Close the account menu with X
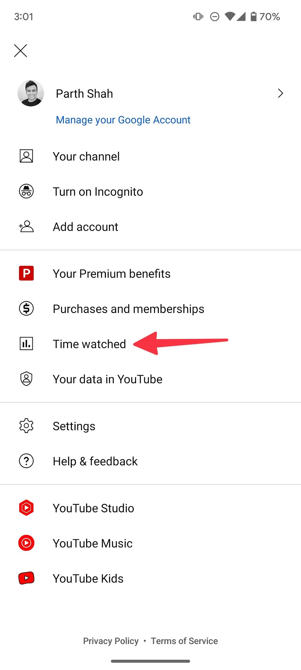Viewport: 301px width, 670px height. point(20,51)
